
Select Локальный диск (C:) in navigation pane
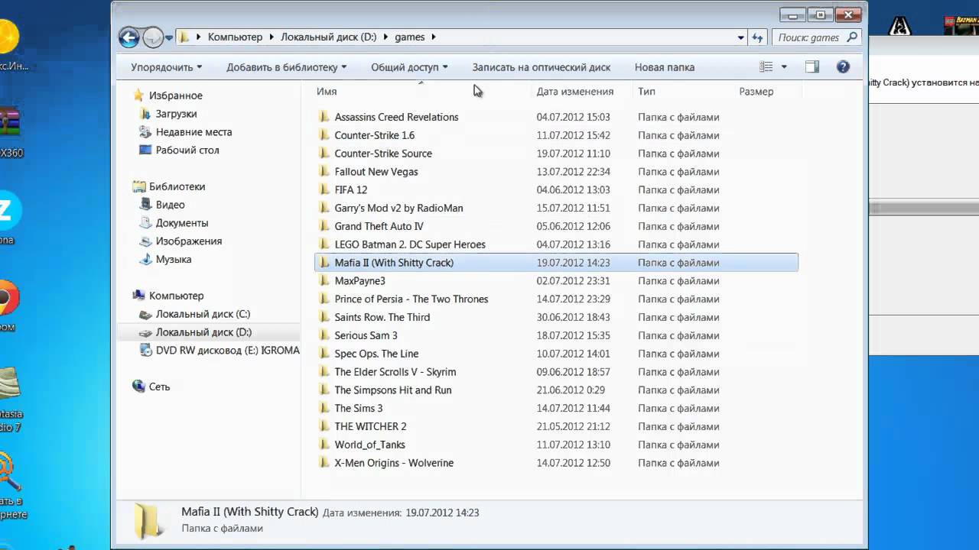pyautogui.click(x=203, y=314)
